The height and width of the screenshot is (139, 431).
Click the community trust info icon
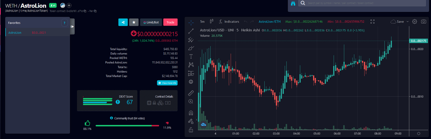(x=111, y=118)
